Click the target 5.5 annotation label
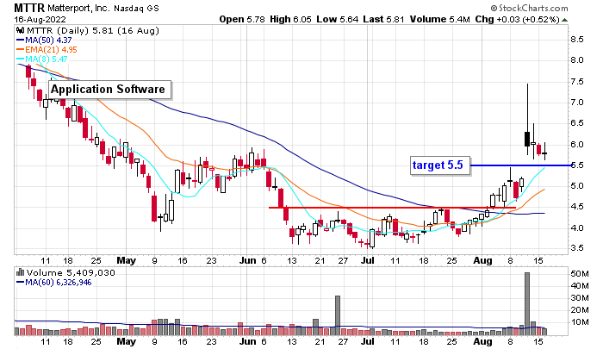Viewport: 603px width, 349px height. [x=440, y=165]
